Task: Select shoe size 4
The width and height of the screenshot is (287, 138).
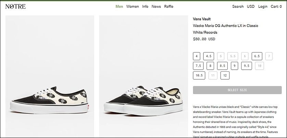Action: (197, 56)
